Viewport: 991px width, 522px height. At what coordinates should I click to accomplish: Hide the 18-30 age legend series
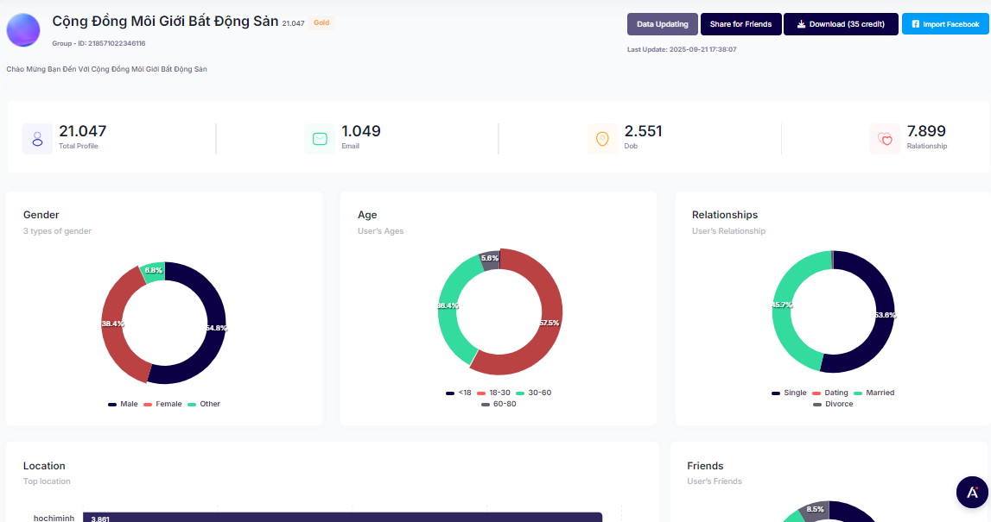(494, 393)
